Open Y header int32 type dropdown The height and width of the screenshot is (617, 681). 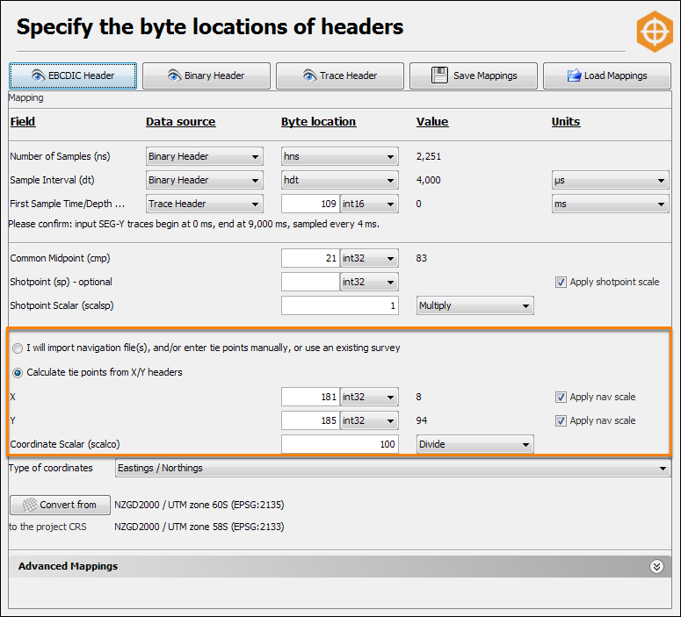(369, 420)
